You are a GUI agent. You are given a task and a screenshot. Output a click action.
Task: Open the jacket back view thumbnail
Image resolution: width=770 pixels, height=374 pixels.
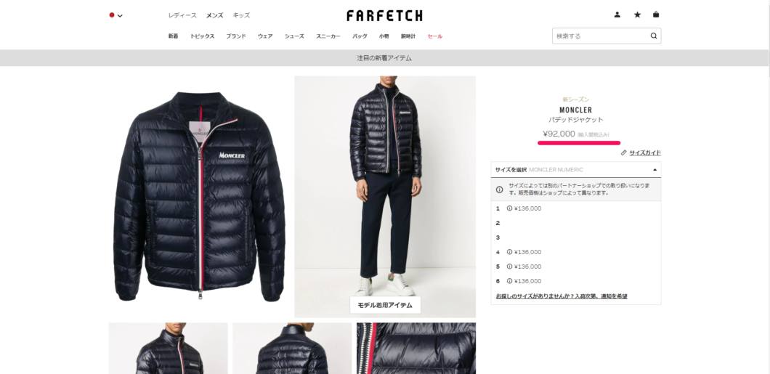coord(292,348)
